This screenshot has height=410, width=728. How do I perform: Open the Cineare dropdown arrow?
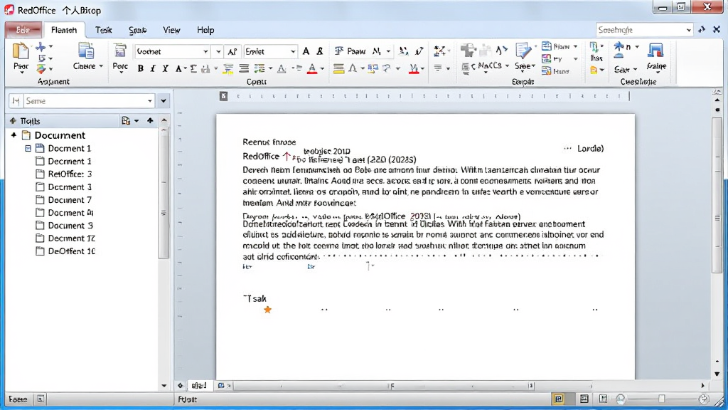(x=101, y=66)
